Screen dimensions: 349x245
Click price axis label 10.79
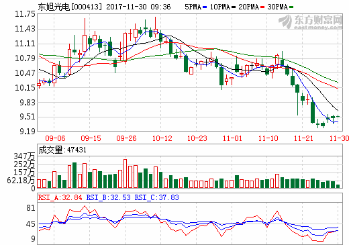pyautogui.click(x=25, y=58)
